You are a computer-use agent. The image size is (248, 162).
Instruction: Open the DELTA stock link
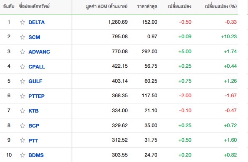click(x=37, y=22)
